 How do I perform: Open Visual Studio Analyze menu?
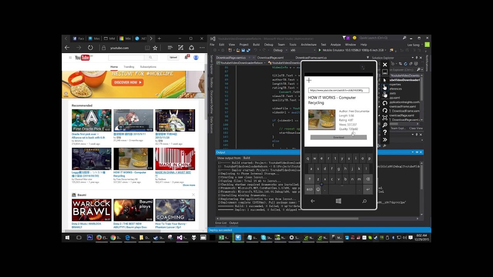pyautogui.click(x=335, y=45)
